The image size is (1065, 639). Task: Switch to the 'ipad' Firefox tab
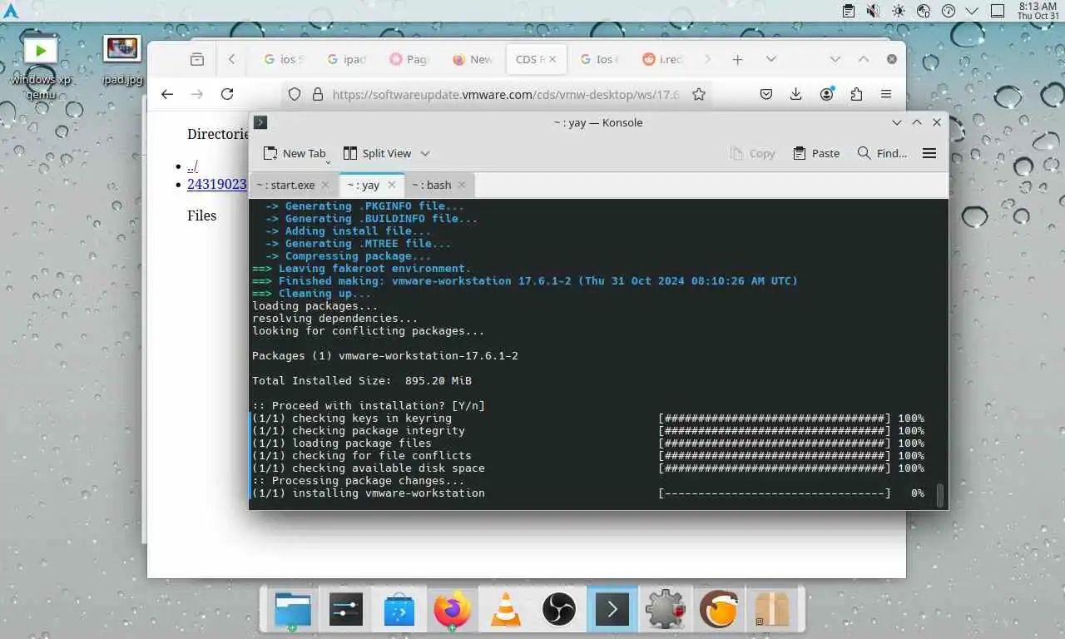[x=347, y=59]
